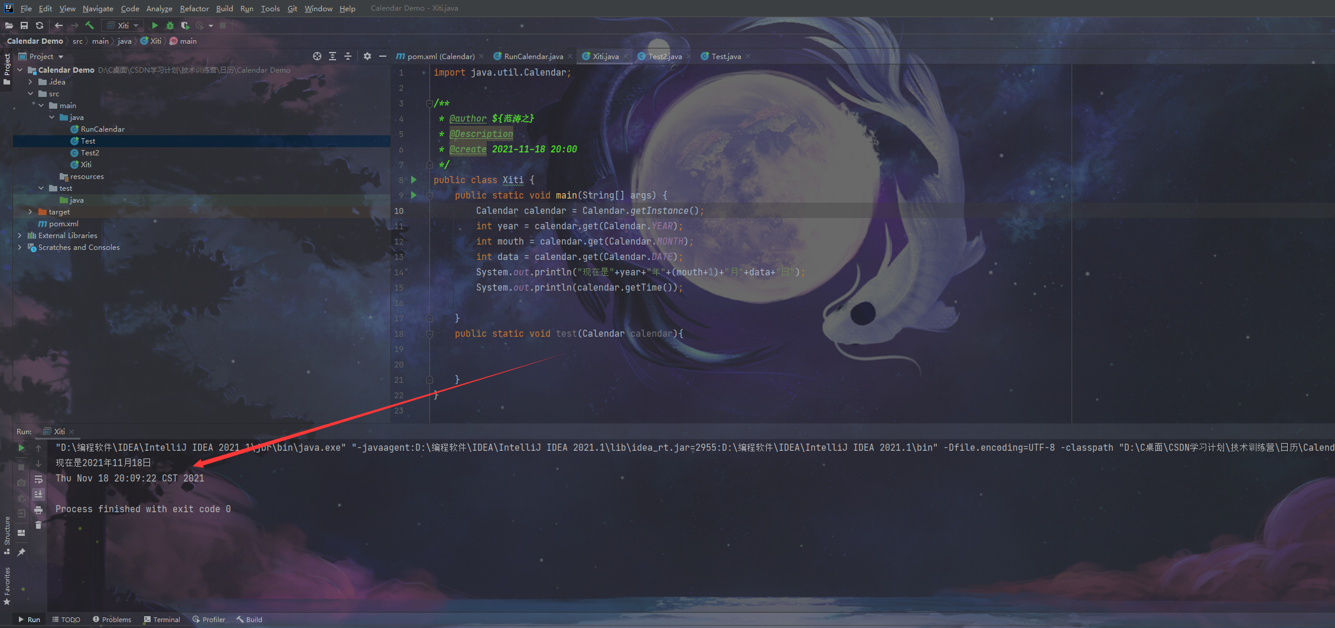
Task: Collapse the src folder
Action: tap(31, 93)
